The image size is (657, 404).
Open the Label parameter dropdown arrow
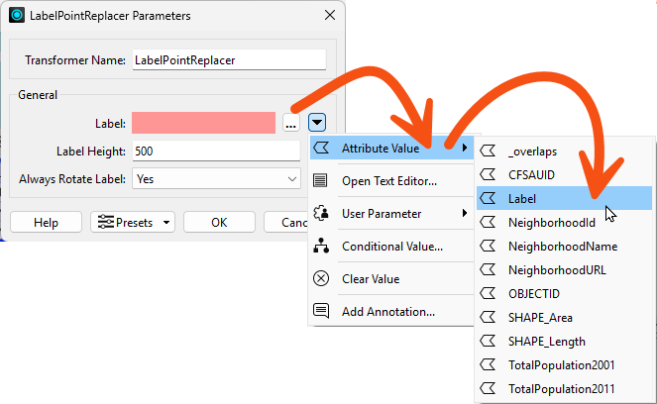point(317,123)
